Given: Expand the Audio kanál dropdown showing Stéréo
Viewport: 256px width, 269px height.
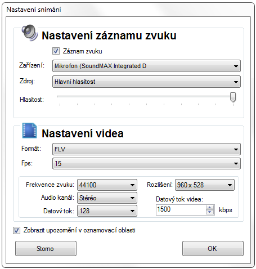Looking at the screenshot, I should point(107,198).
